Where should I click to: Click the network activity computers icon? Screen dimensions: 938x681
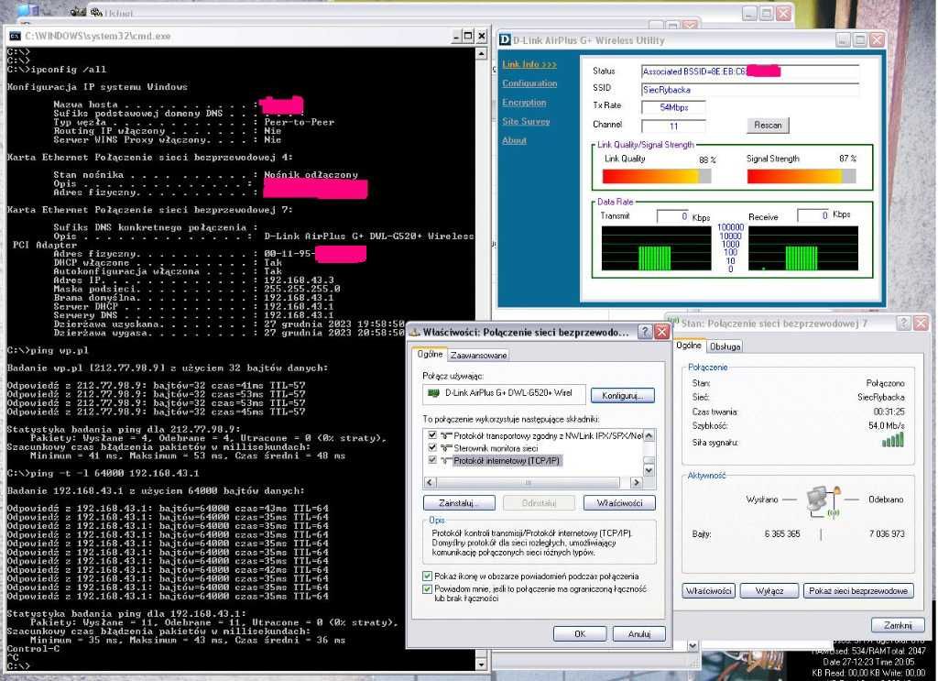click(x=823, y=501)
